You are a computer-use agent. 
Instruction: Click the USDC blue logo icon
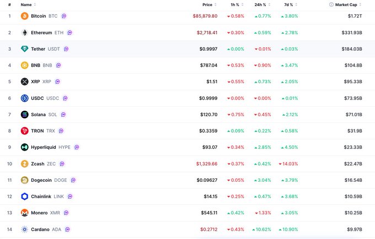24,98
